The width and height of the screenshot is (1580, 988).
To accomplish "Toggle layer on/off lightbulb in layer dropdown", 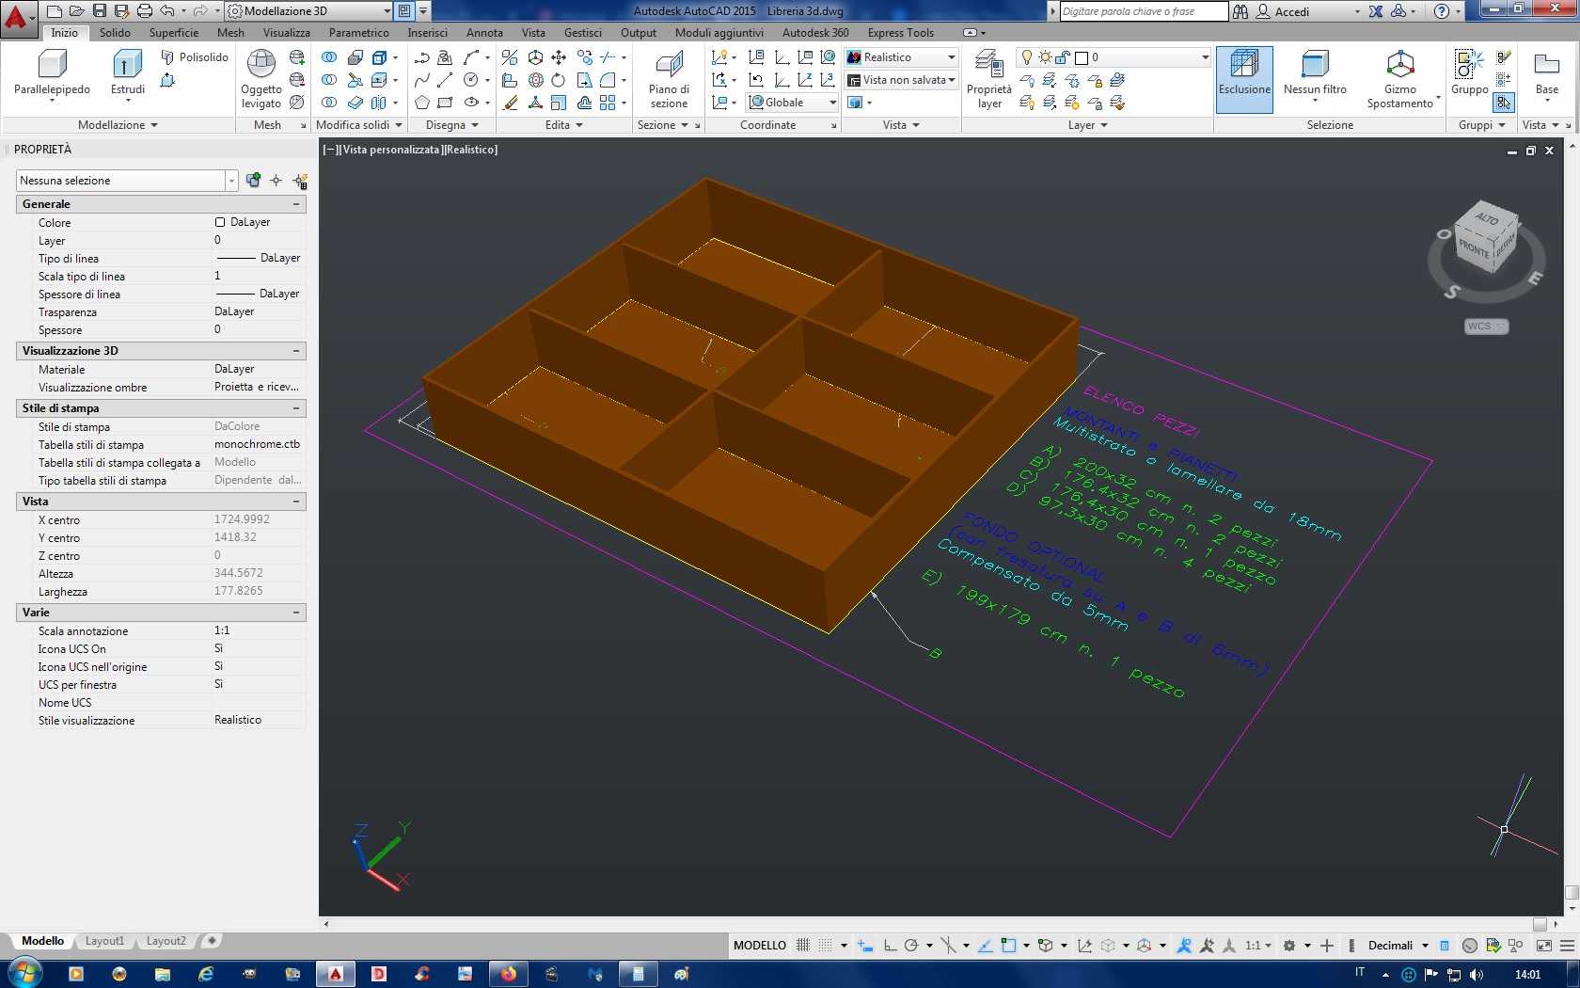I will click(1027, 57).
